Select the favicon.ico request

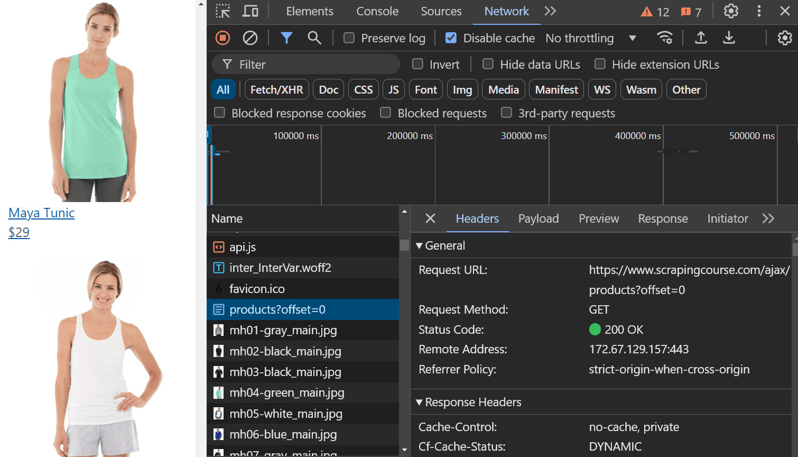tap(303, 289)
